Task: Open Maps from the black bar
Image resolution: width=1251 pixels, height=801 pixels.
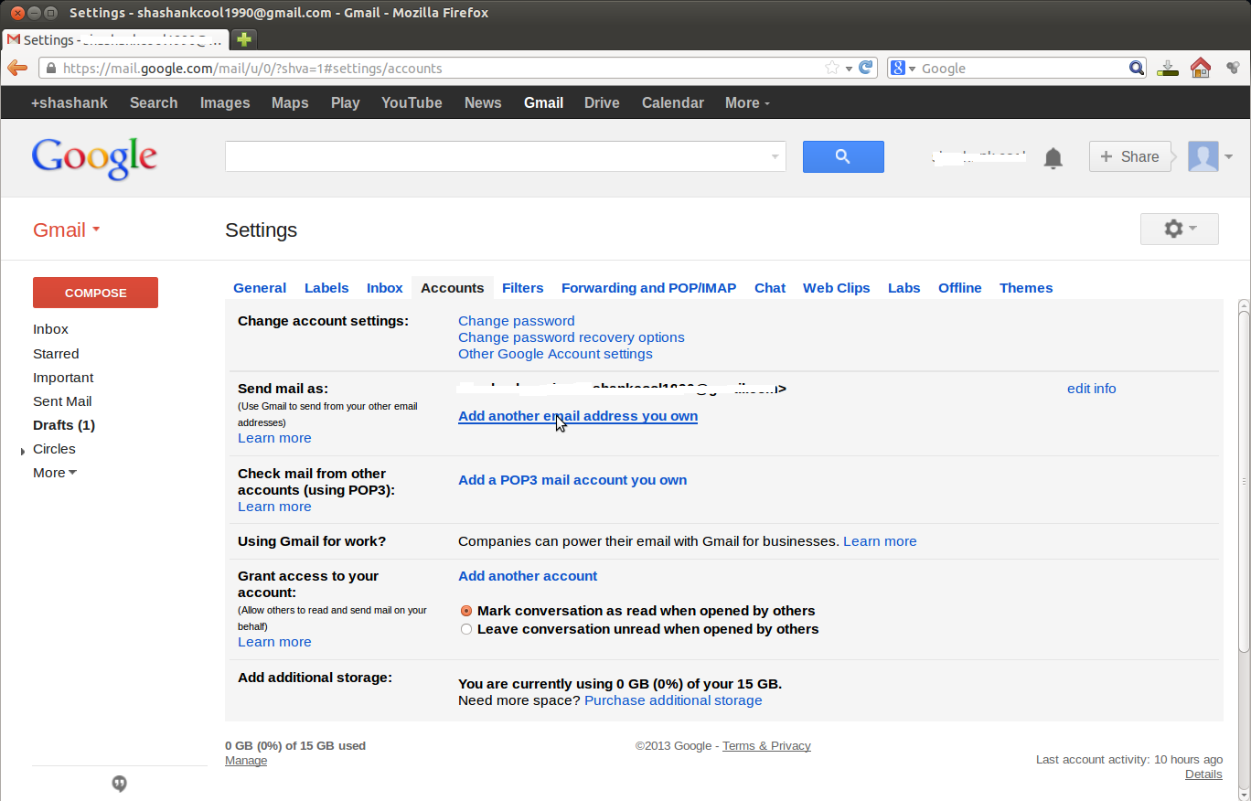Action: (x=290, y=103)
